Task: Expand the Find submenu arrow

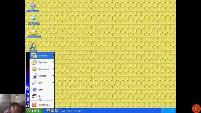Action: click(x=53, y=83)
